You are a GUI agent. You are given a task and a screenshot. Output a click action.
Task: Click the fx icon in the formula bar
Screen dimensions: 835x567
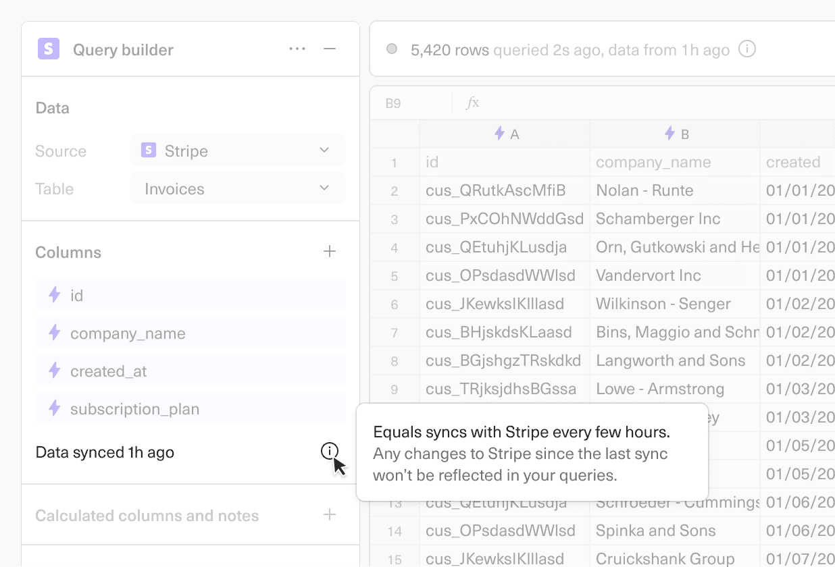tap(472, 103)
